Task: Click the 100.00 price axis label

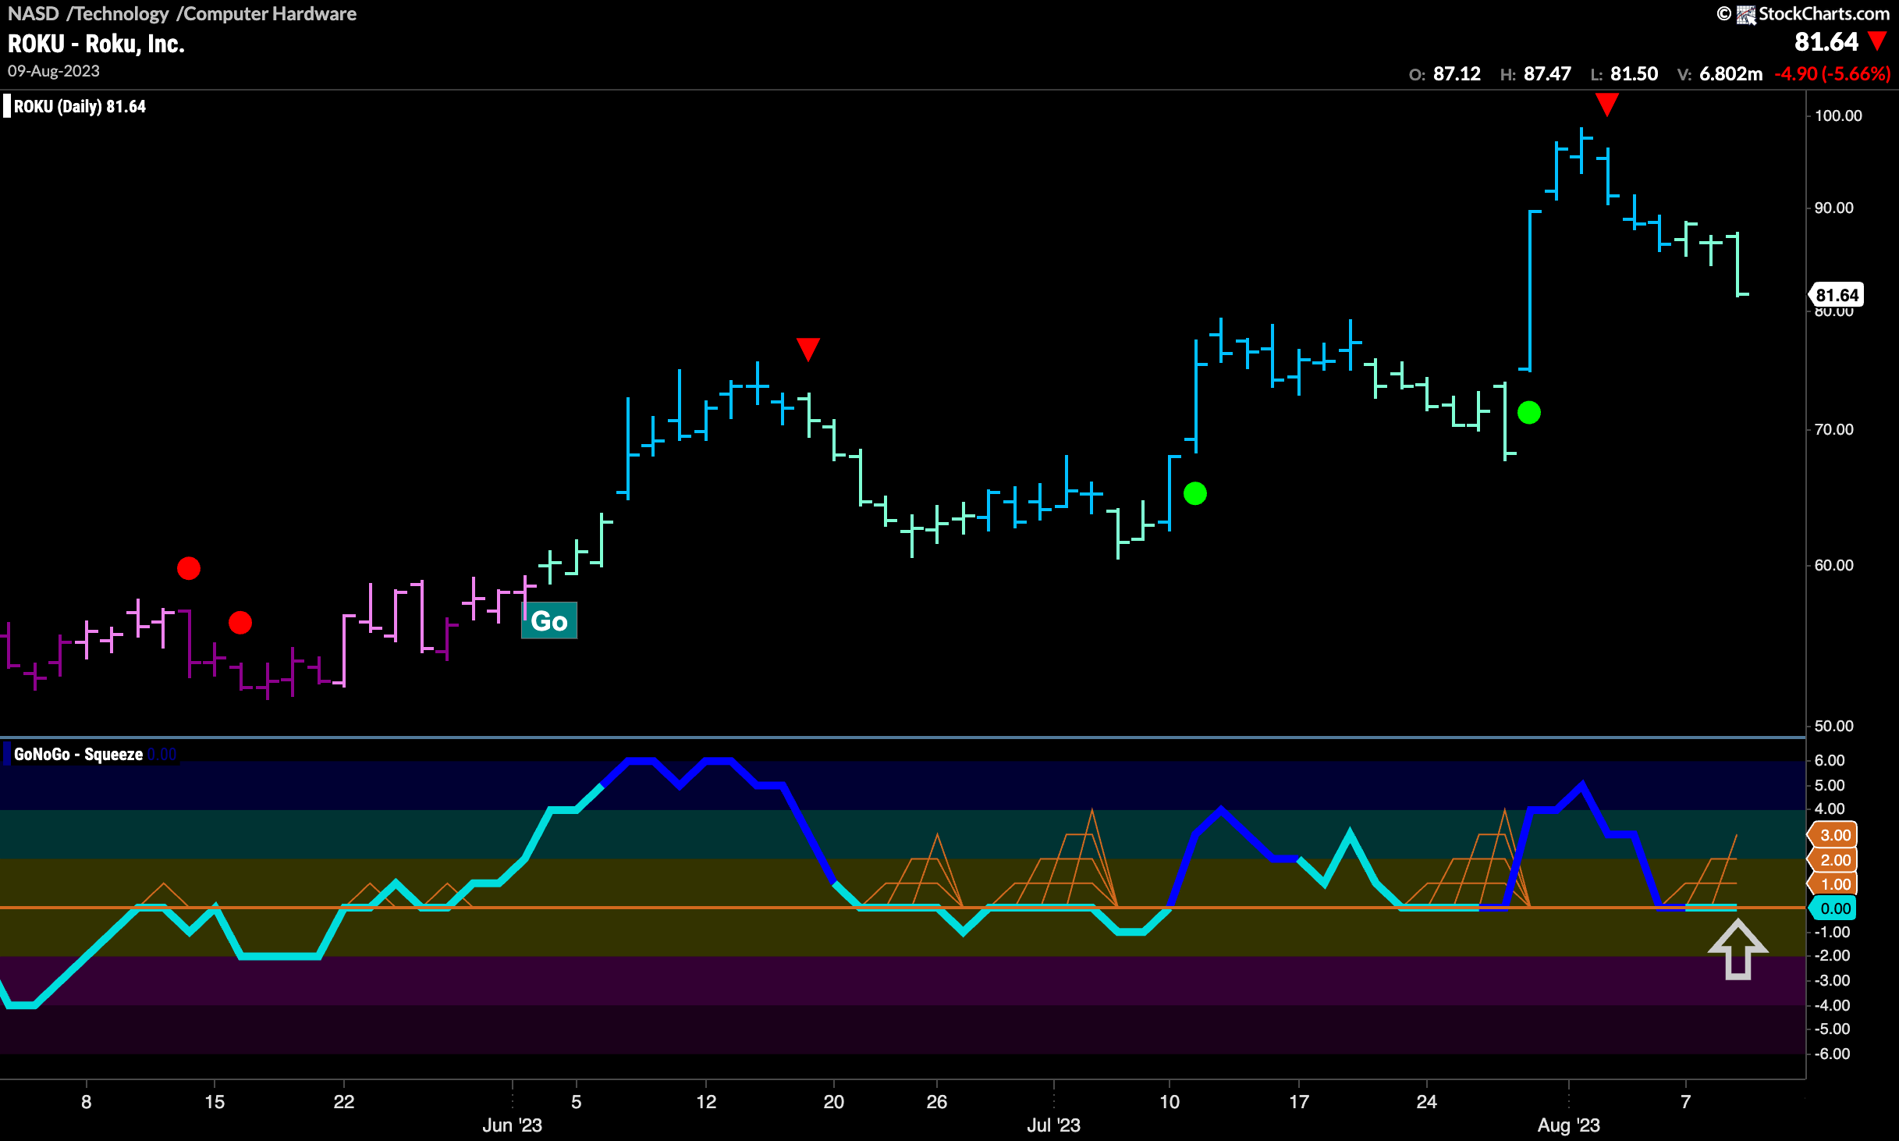Action: point(1838,116)
